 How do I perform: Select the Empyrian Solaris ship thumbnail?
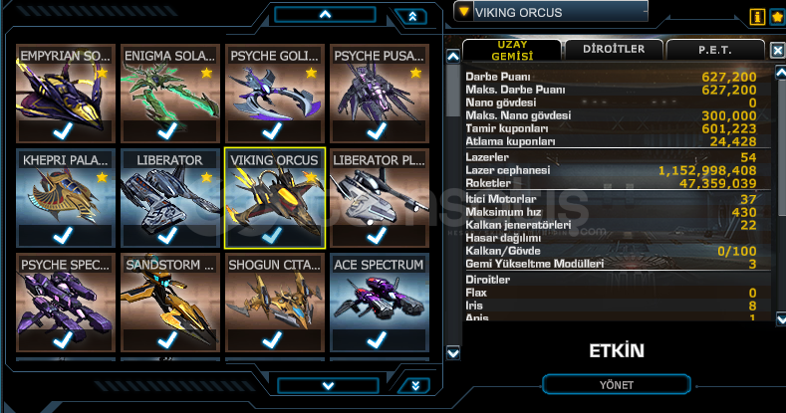[65, 94]
